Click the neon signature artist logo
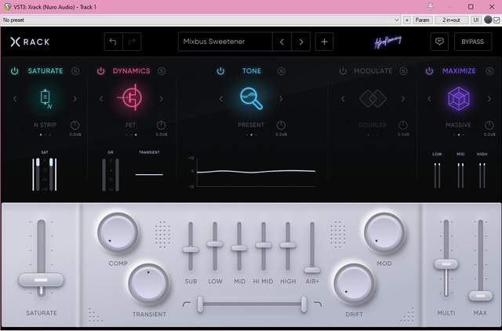Image resolution: width=502 pixels, height=331 pixels. (x=387, y=42)
